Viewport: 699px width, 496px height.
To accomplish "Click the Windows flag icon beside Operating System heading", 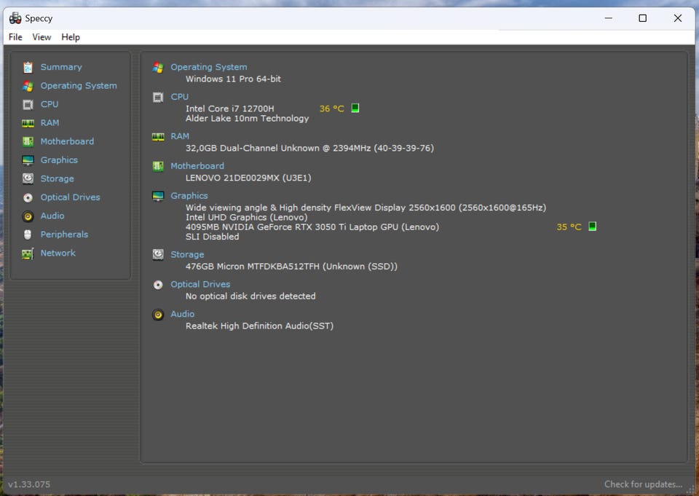I will point(158,67).
